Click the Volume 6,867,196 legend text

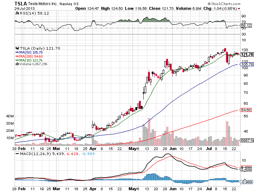click(x=33, y=64)
